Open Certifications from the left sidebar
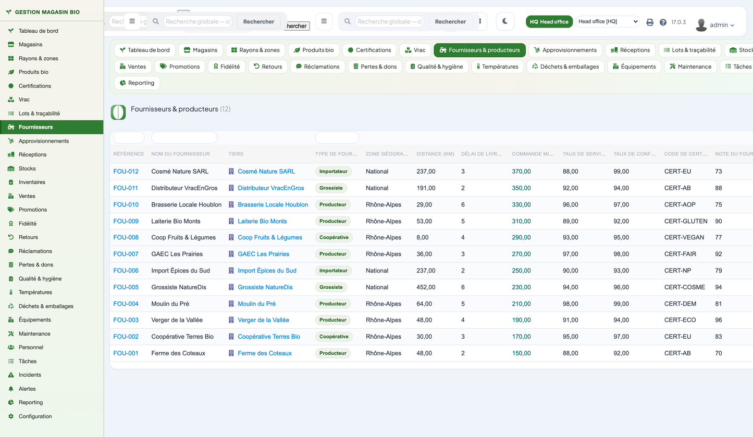The height and width of the screenshot is (437, 753). click(x=52, y=86)
